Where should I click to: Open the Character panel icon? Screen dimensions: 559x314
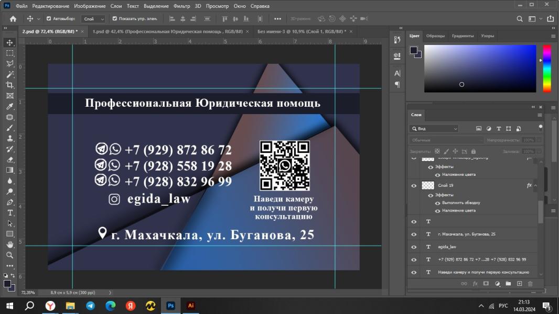click(x=397, y=73)
